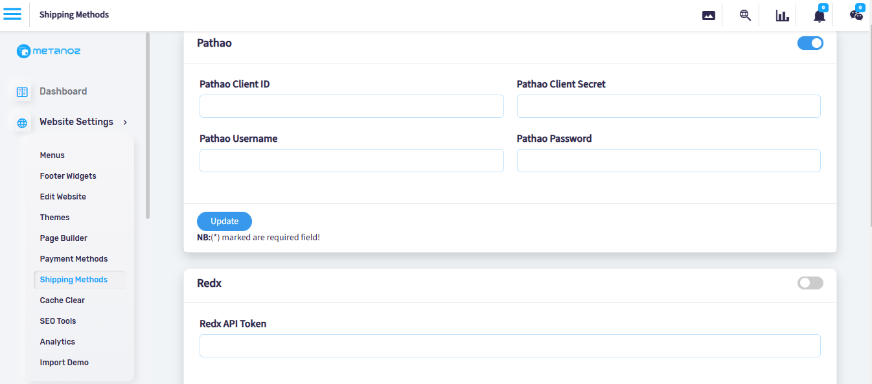
Task: Click the Update button
Action: click(x=224, y=221)
